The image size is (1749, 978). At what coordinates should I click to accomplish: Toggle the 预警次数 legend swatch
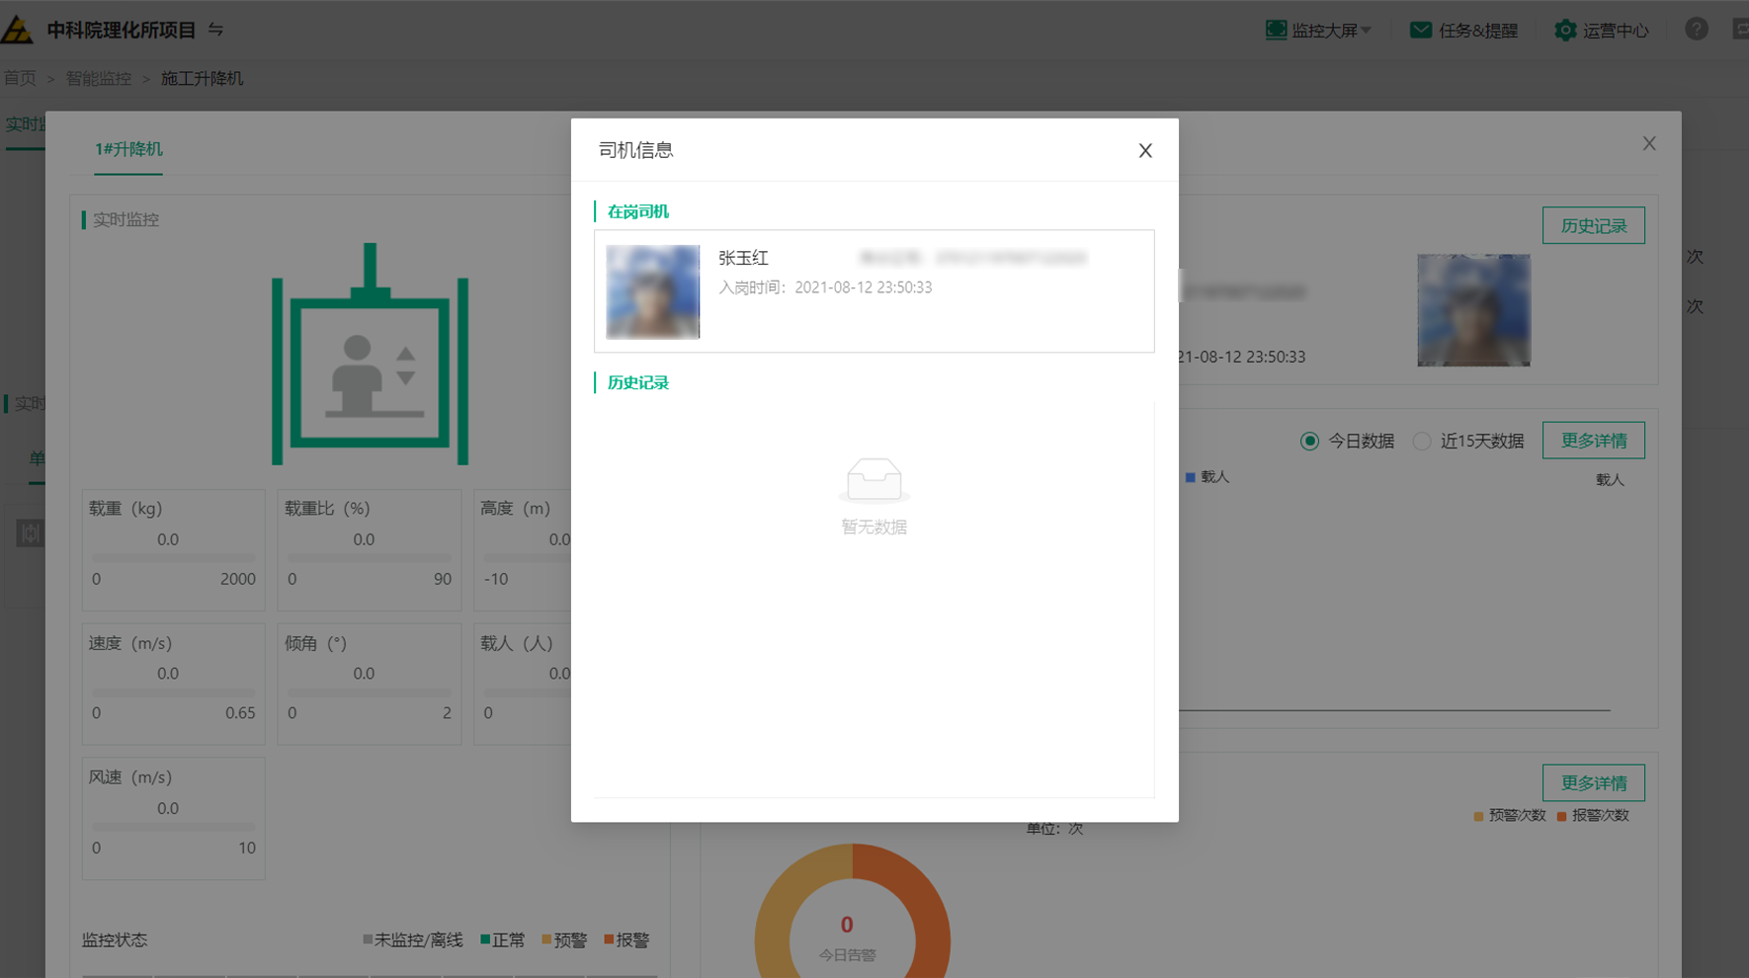tap(1478, 816)
